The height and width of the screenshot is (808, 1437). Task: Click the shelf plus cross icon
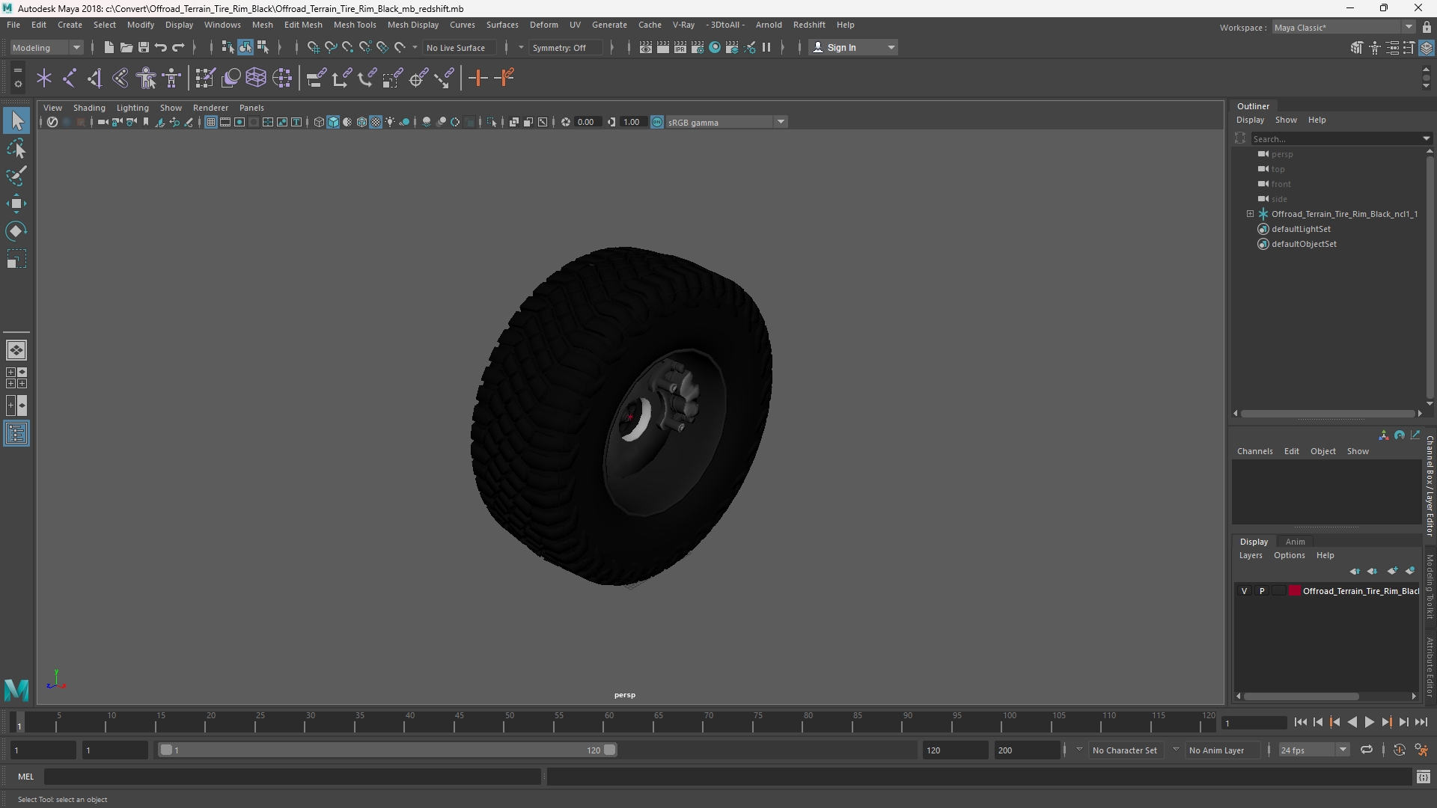point(478,78)
